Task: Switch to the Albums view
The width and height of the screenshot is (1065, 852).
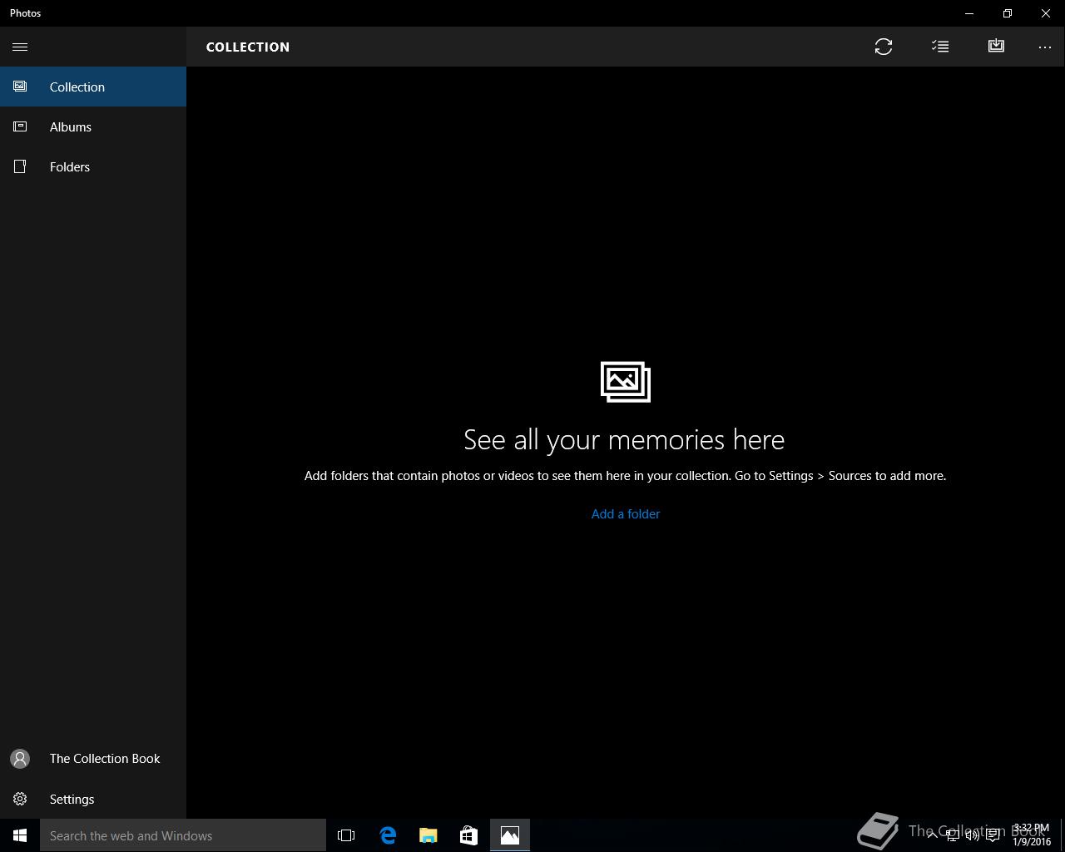Action: (71, 126)
